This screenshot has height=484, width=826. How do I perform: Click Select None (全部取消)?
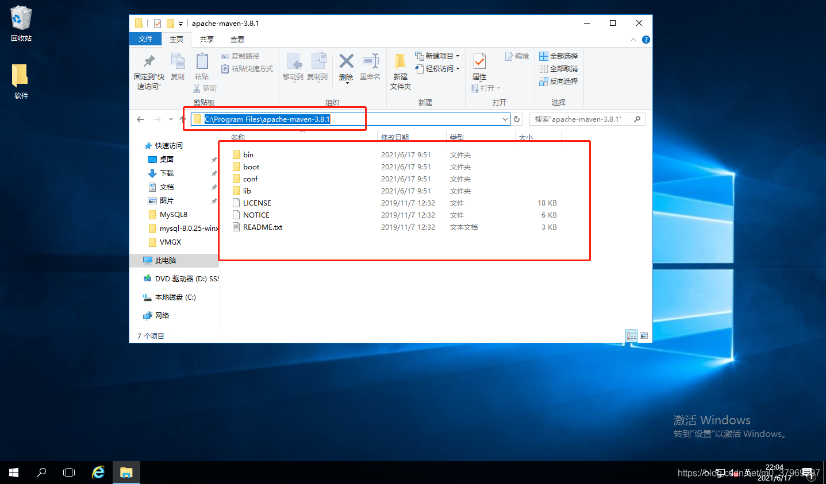(558, 69)
